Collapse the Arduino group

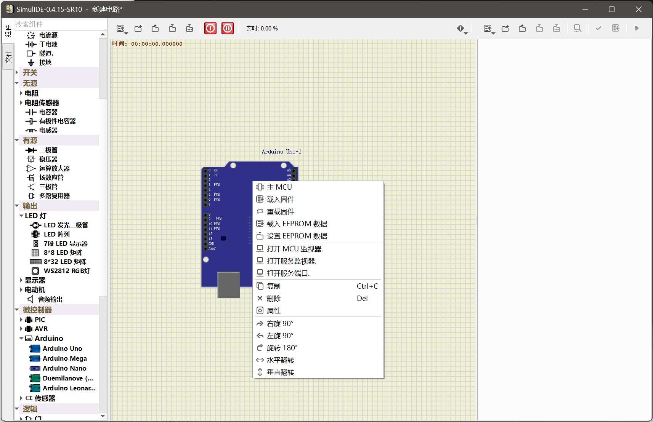point(21,338)
